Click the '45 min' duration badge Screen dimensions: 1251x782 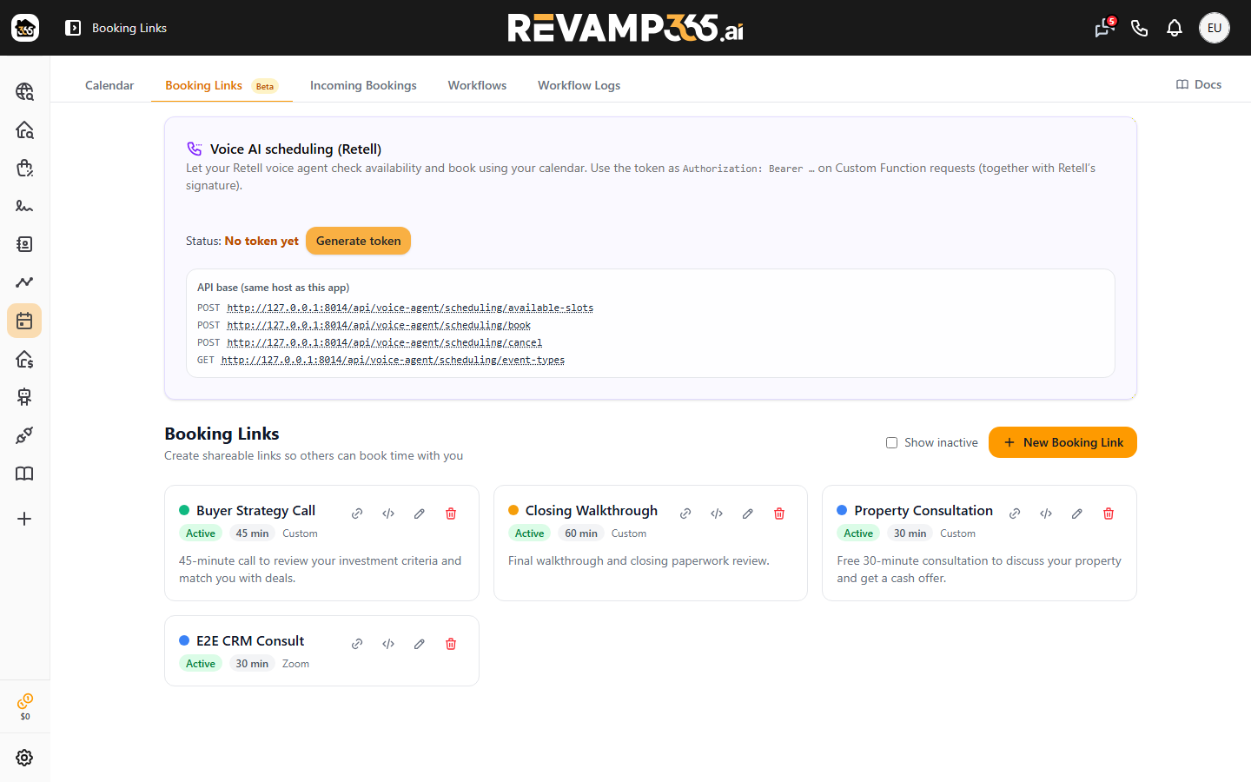click(252, 533)
